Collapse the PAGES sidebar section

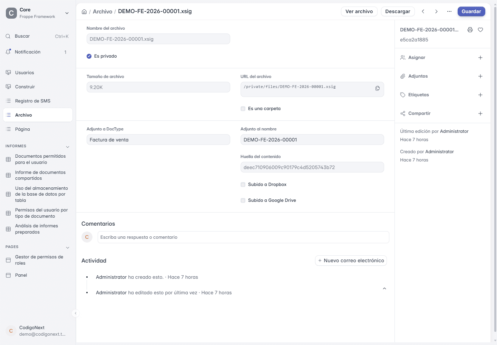pyautogui.click(x=68, y=247)
